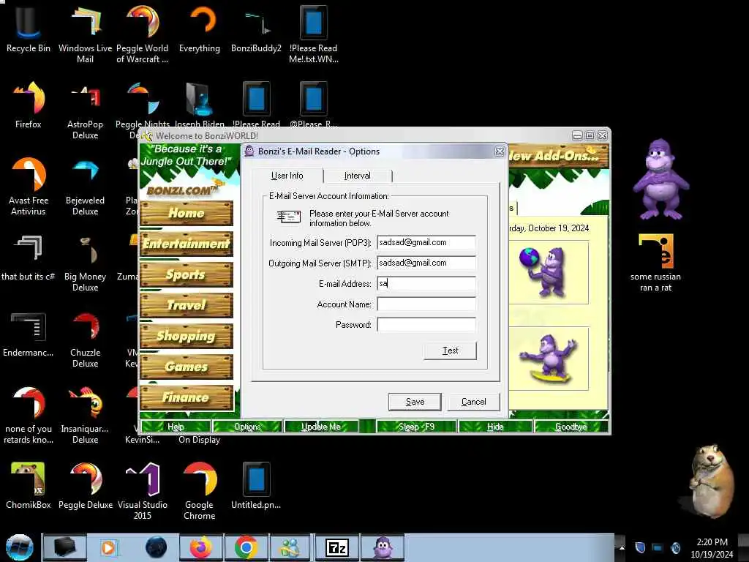The height and width of the screenshot is (562, 749).
Task: Open Untitled.png desktop file
Action: (256, 485)
